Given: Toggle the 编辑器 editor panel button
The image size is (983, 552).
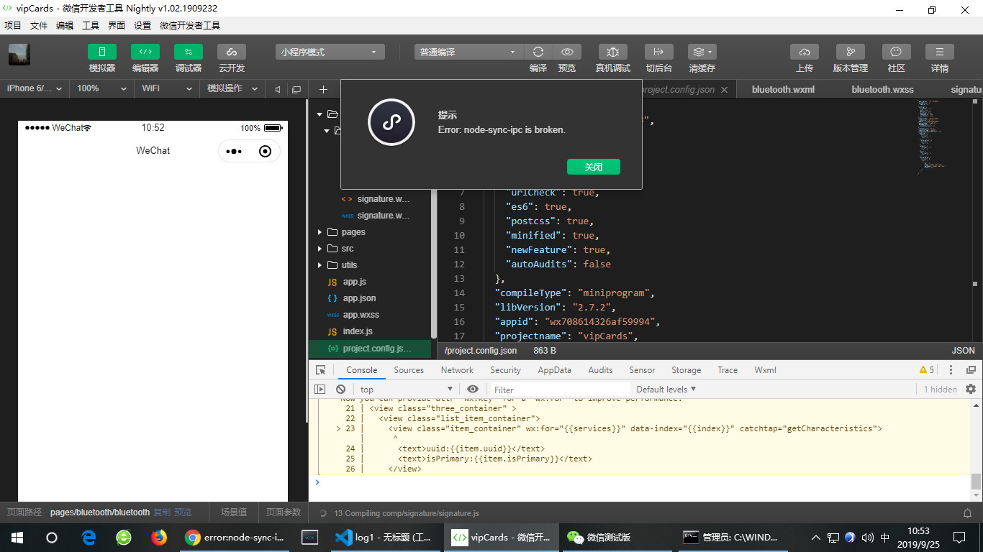Looking at the screenshot, I should click(x=145, y=52).
